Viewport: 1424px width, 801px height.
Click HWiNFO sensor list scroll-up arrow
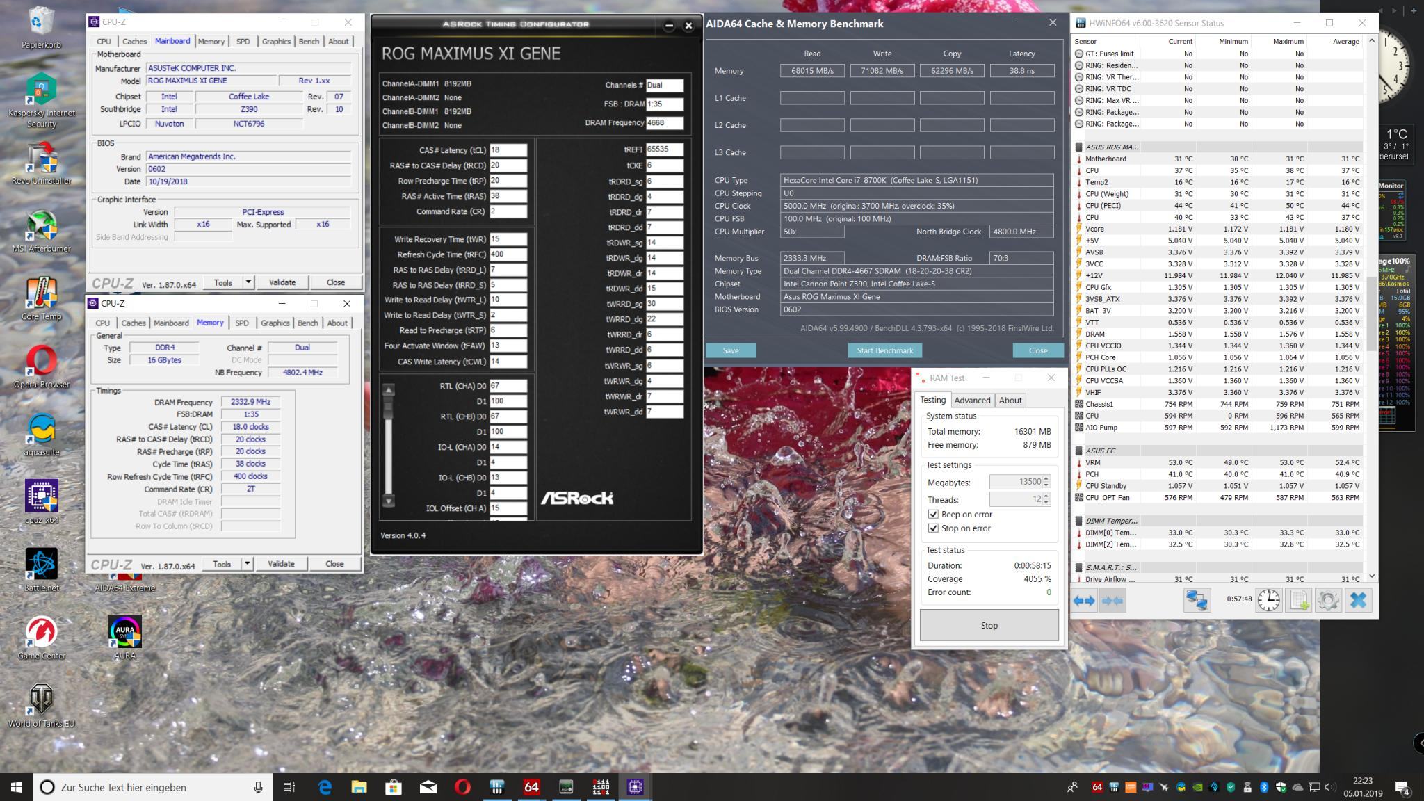point(1371,41)
